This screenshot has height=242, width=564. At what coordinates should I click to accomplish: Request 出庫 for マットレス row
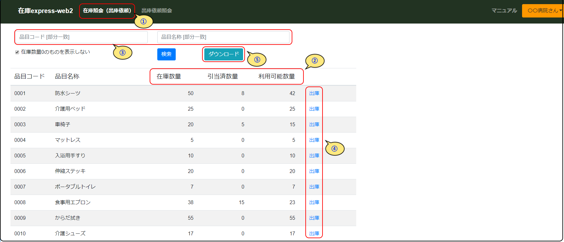(x=314, y=140)
